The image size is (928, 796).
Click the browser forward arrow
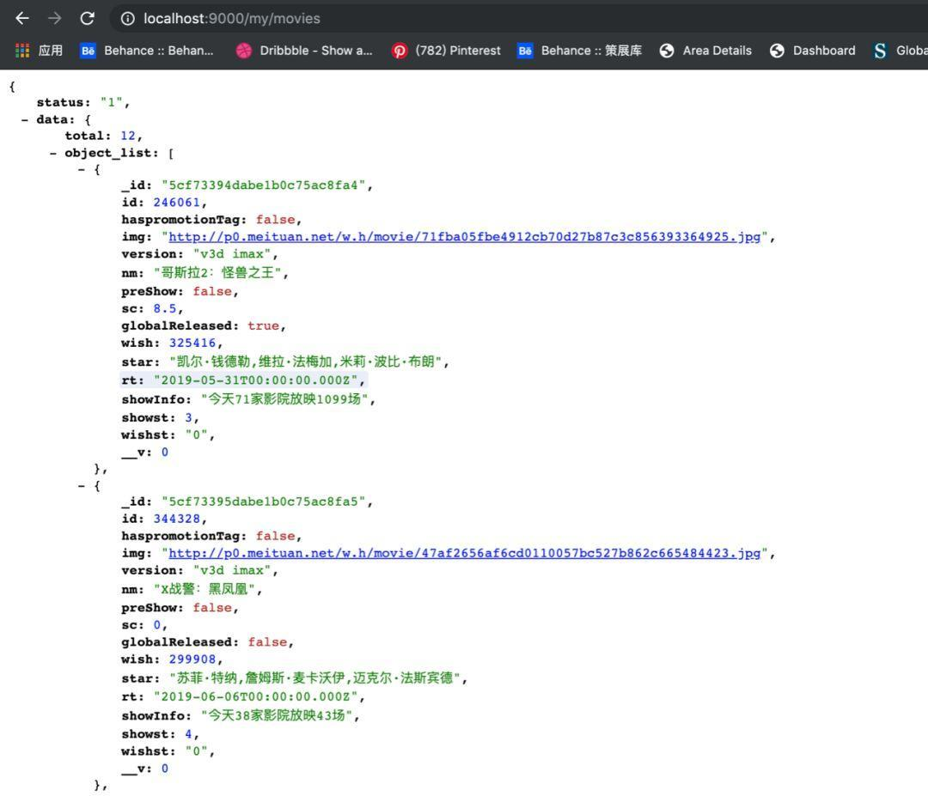pos(54,18)
